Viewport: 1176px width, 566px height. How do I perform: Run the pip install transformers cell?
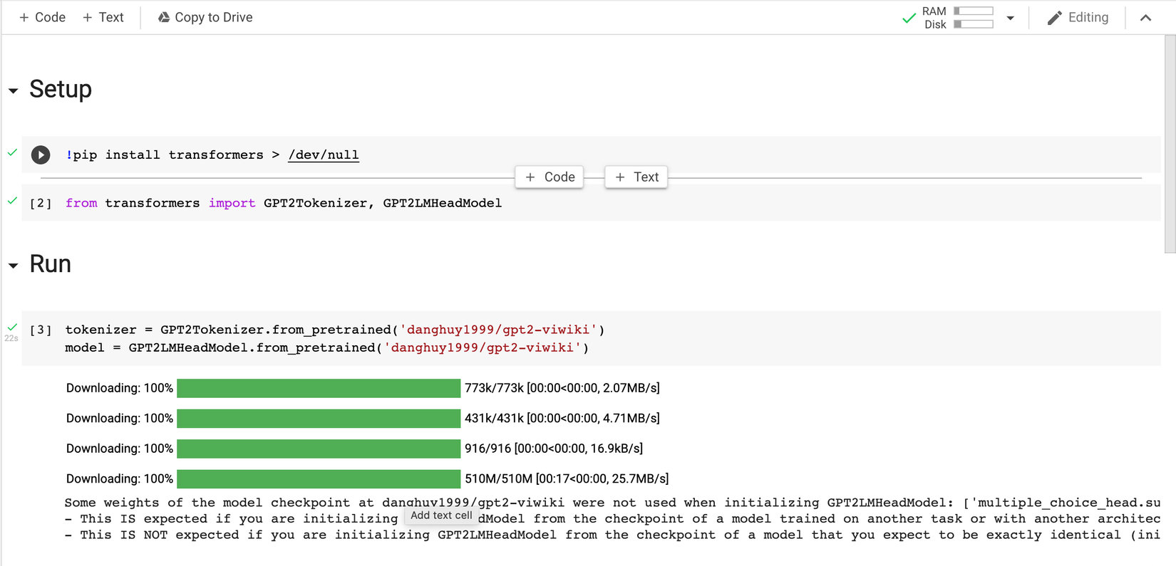pos(41,154)
